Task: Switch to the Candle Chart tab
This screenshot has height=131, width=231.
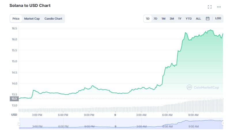Action: click(x=53, y=19)
